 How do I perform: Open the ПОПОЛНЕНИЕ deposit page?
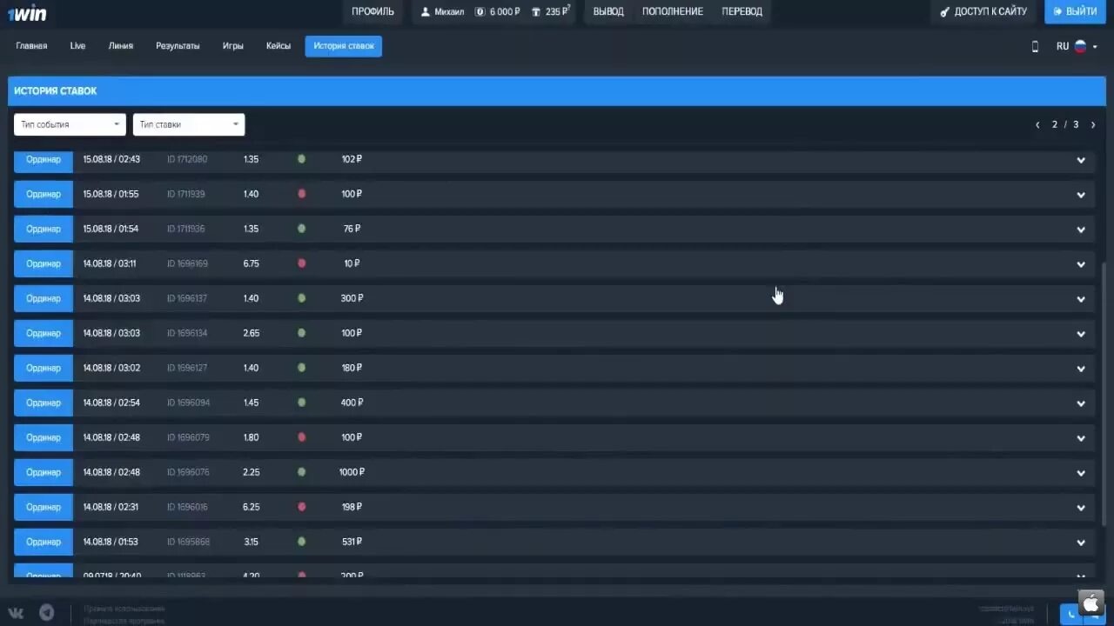(673, 11)
